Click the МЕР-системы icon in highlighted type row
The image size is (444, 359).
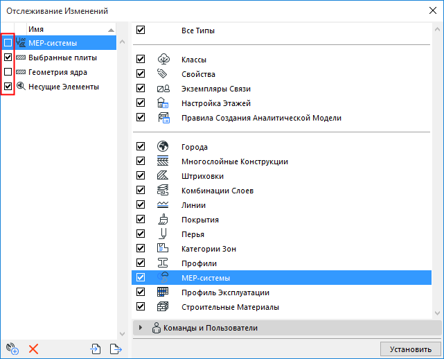coord(163,277)
